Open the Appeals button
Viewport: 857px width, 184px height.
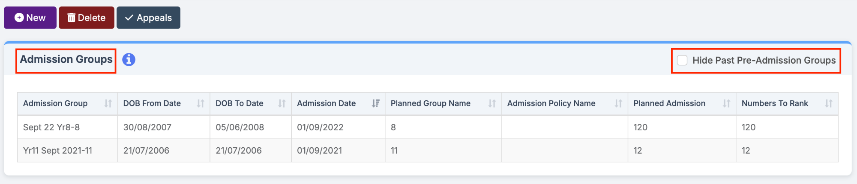tap(148, 18)
